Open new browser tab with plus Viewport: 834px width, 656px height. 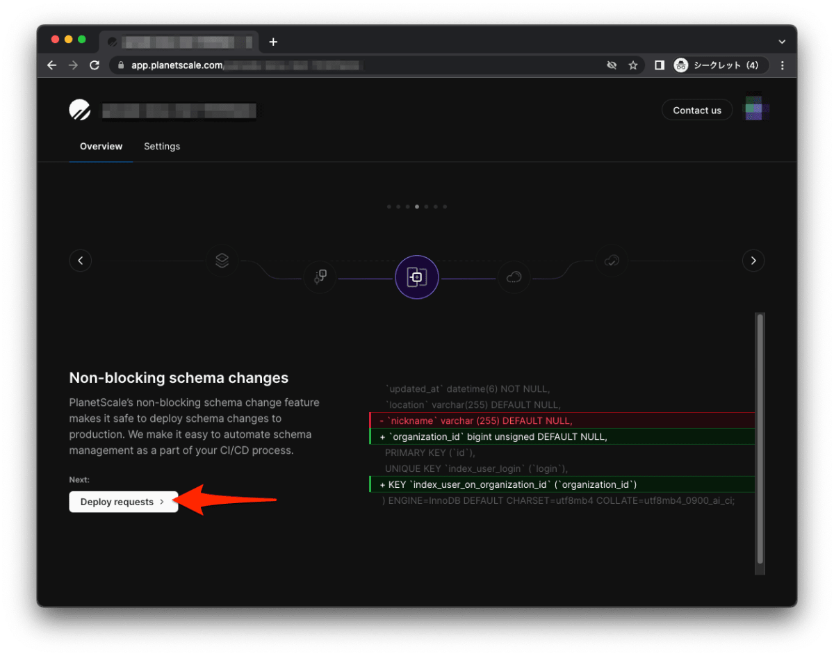(x=273, y=42)
